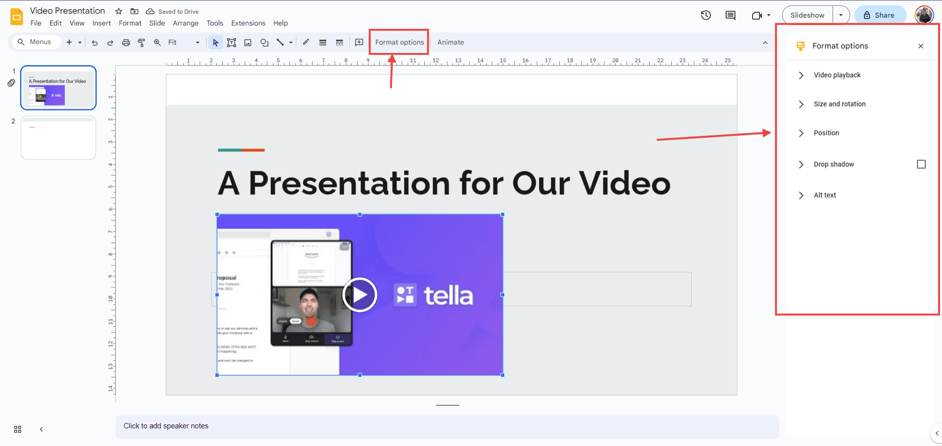
Task: Open the File menu
Action: [x=36, y=23]
